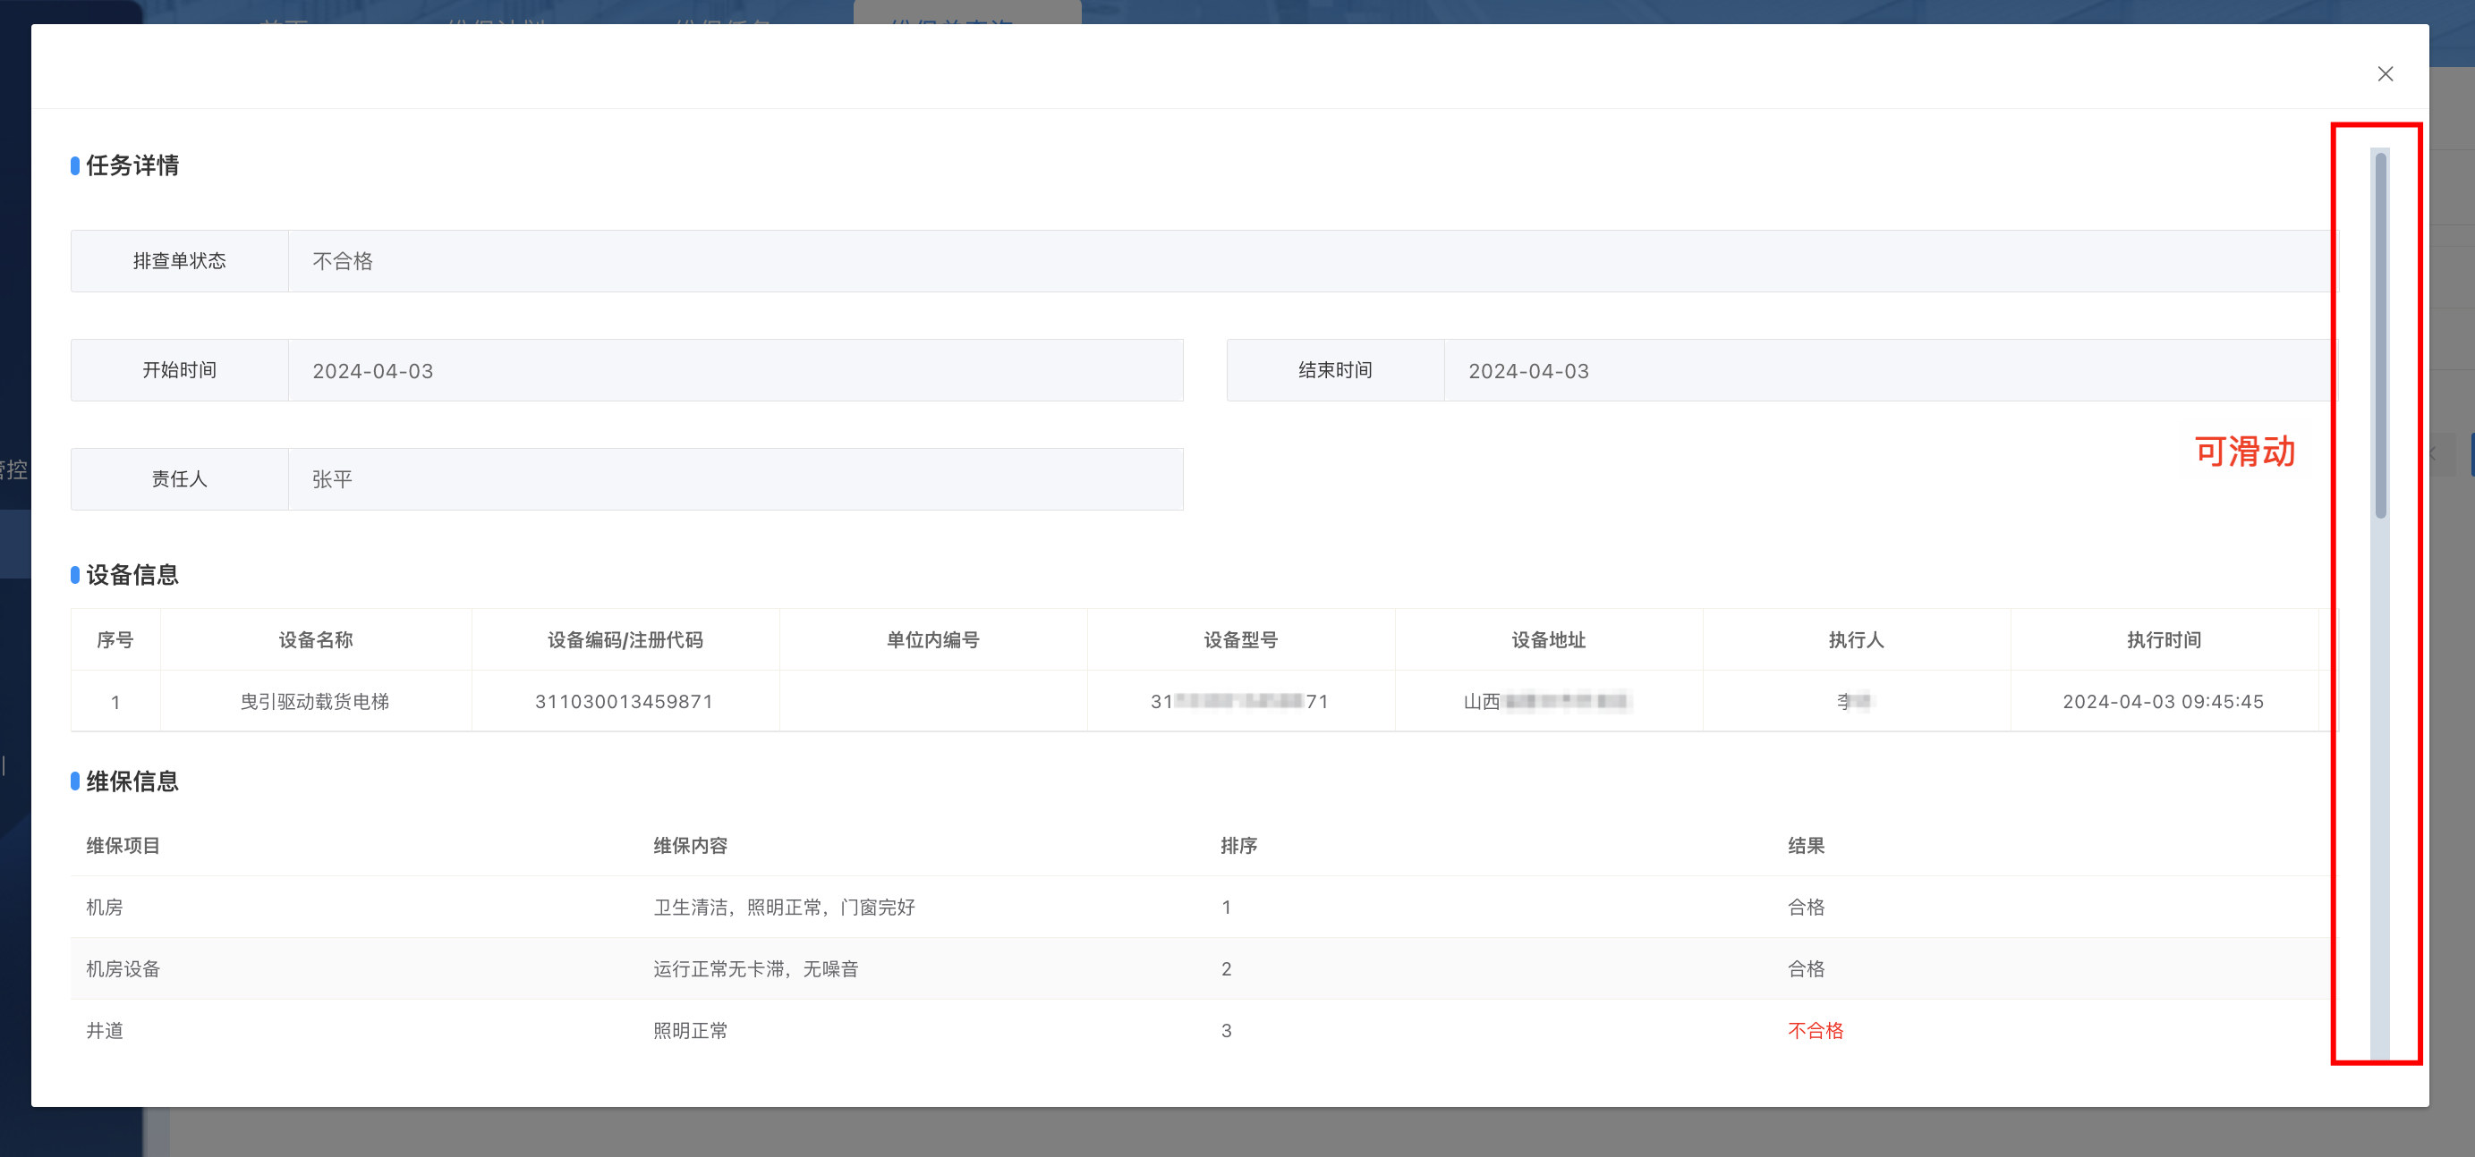This screenshot has height=1157, width=2475.
Task: Select the 机房设备 maintenance row
Action: coord(123,969)
